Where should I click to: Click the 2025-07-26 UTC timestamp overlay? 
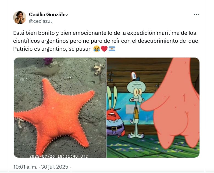[58, 156]
